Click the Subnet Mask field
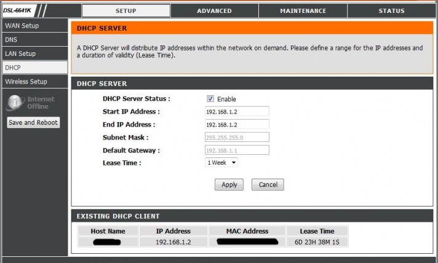 [237, 137]
